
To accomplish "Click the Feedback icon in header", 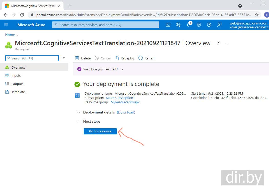I will click(x=219, y=25).
